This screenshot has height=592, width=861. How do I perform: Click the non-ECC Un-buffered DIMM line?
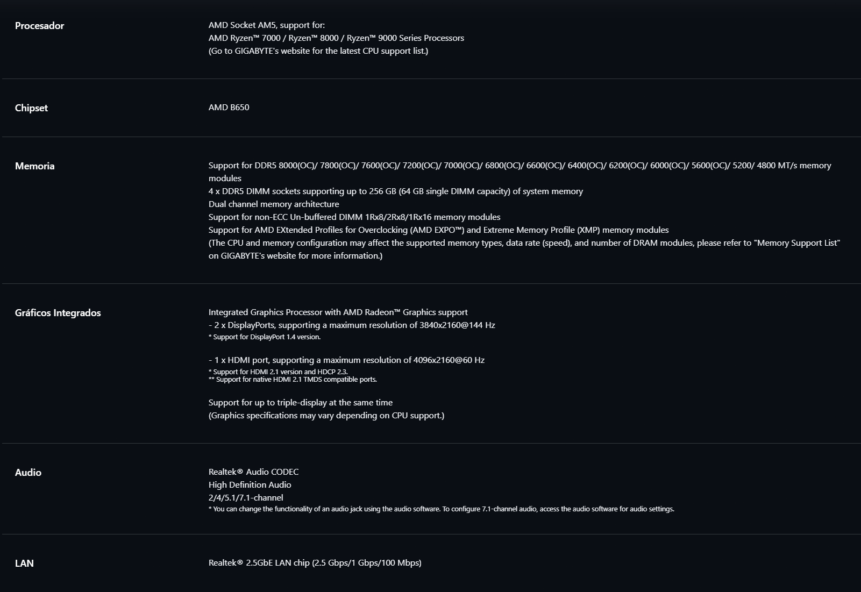point(354,217)
